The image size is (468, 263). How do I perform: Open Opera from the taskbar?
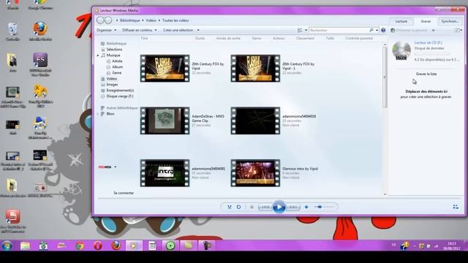click(97, 245)
